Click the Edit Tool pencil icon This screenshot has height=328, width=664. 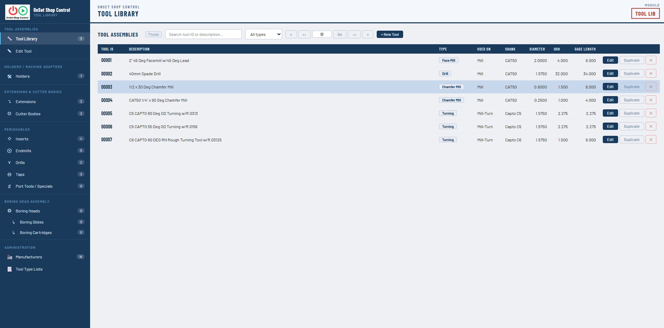pyautogui.click(x=9, y=51)
